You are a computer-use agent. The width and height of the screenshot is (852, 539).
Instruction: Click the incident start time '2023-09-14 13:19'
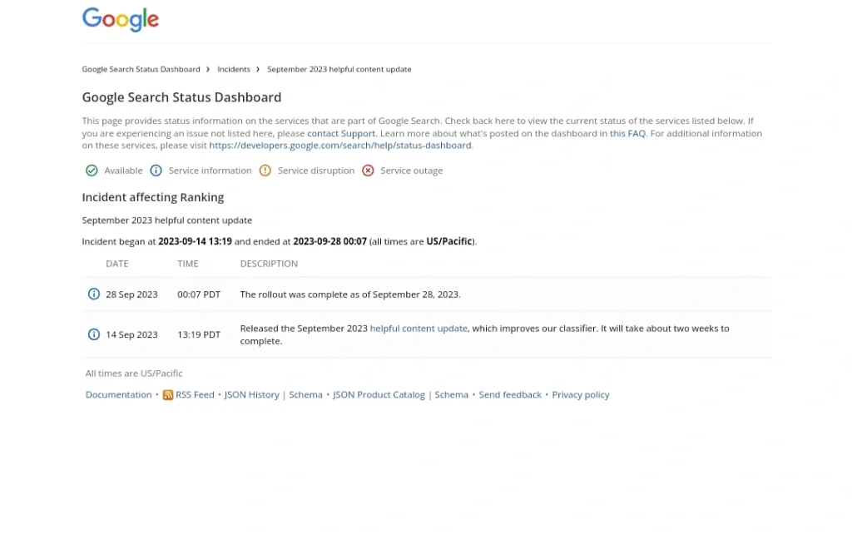coord(195,241)
